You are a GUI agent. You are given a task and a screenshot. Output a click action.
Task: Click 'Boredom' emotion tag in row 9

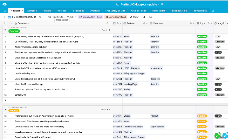pyautogui.click(x=155, y=79)
